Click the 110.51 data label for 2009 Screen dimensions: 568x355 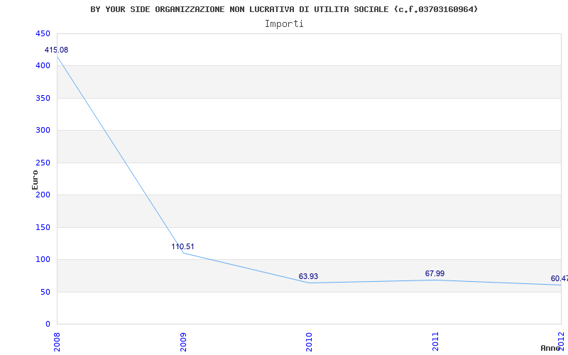182,246
